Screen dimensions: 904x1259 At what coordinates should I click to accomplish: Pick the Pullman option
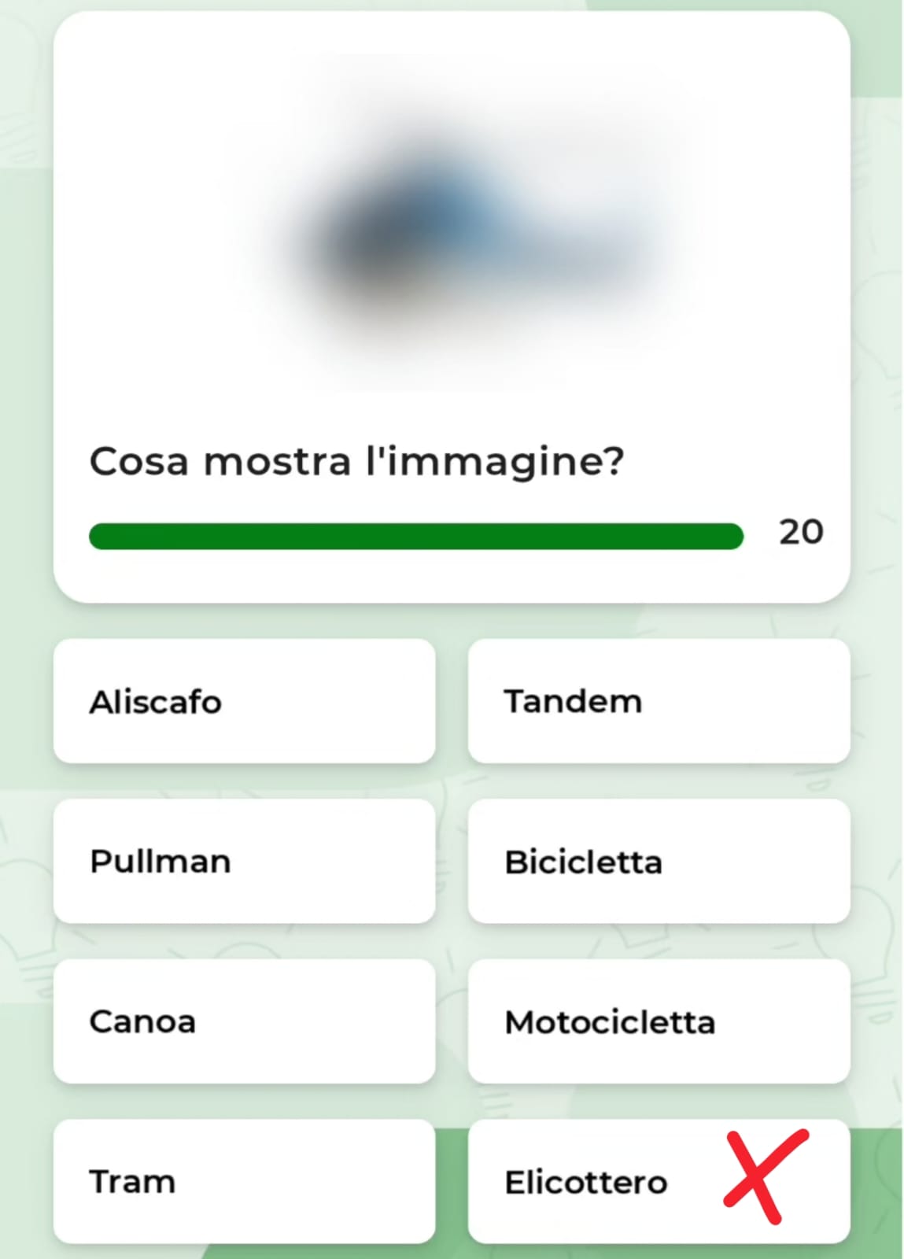coord(244,862)
